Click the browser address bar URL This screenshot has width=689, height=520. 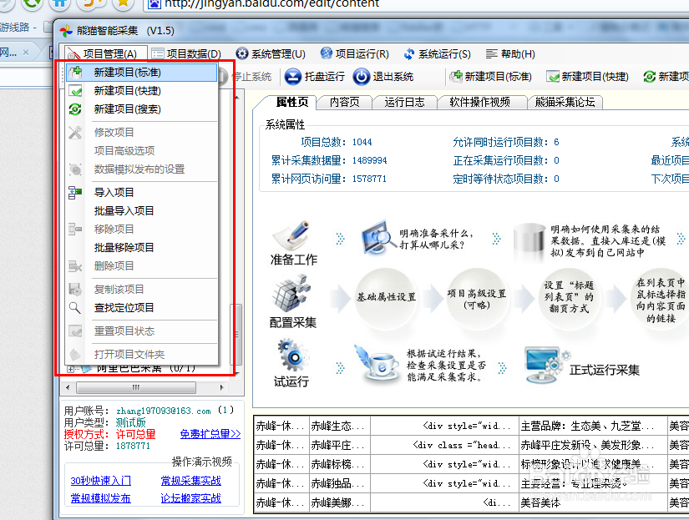pos(271,4)
